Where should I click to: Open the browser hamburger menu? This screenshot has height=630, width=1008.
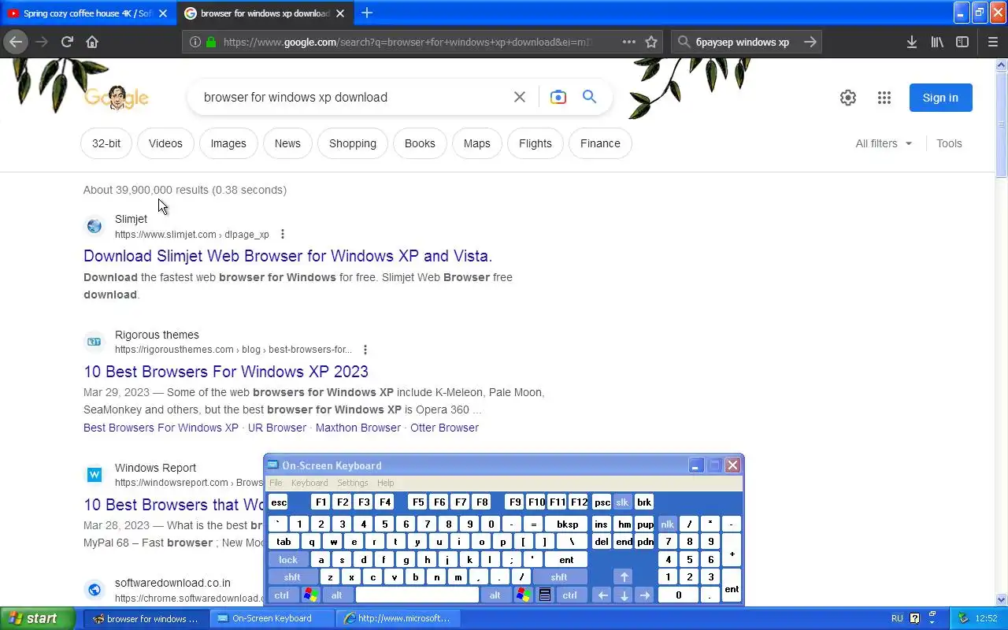pyautogui.click(x=992, y=42)
